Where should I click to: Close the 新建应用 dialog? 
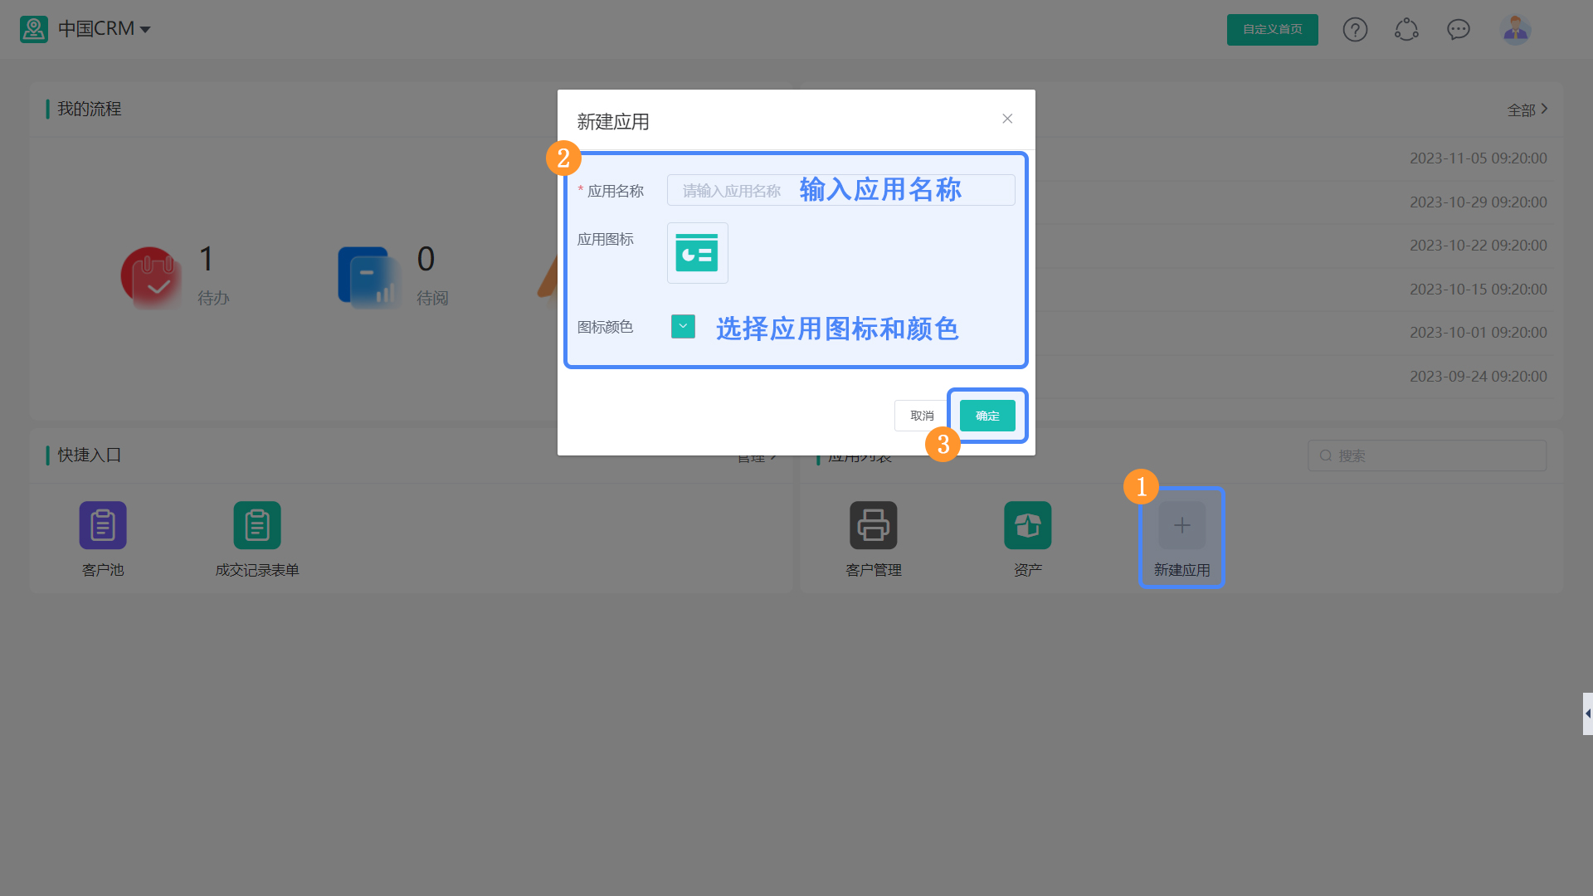pyautogui.click(x=1007, y=119)
